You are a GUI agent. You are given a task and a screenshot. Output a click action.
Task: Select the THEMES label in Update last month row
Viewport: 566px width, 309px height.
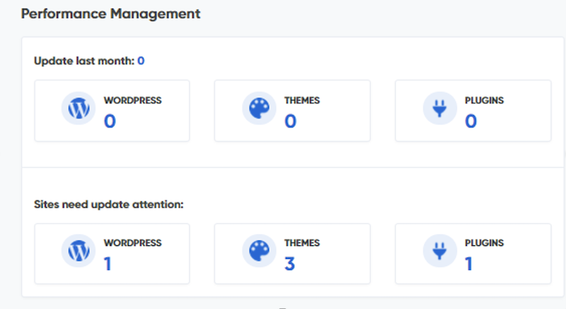pyautogui.click(x=302, y=100)
